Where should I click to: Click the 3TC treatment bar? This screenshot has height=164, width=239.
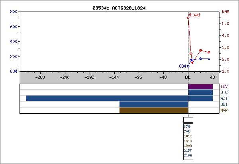pyautogui.click(x=200, y=92)
